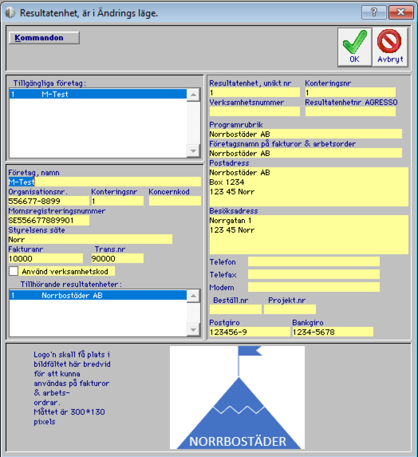Close the Resultatenhet dialog window

click(x=401, y=12)
